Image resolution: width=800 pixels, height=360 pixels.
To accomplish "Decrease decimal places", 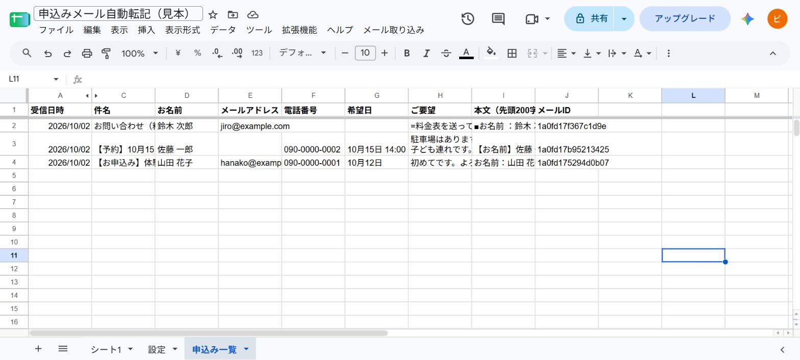I will click(x=217, y=53).
